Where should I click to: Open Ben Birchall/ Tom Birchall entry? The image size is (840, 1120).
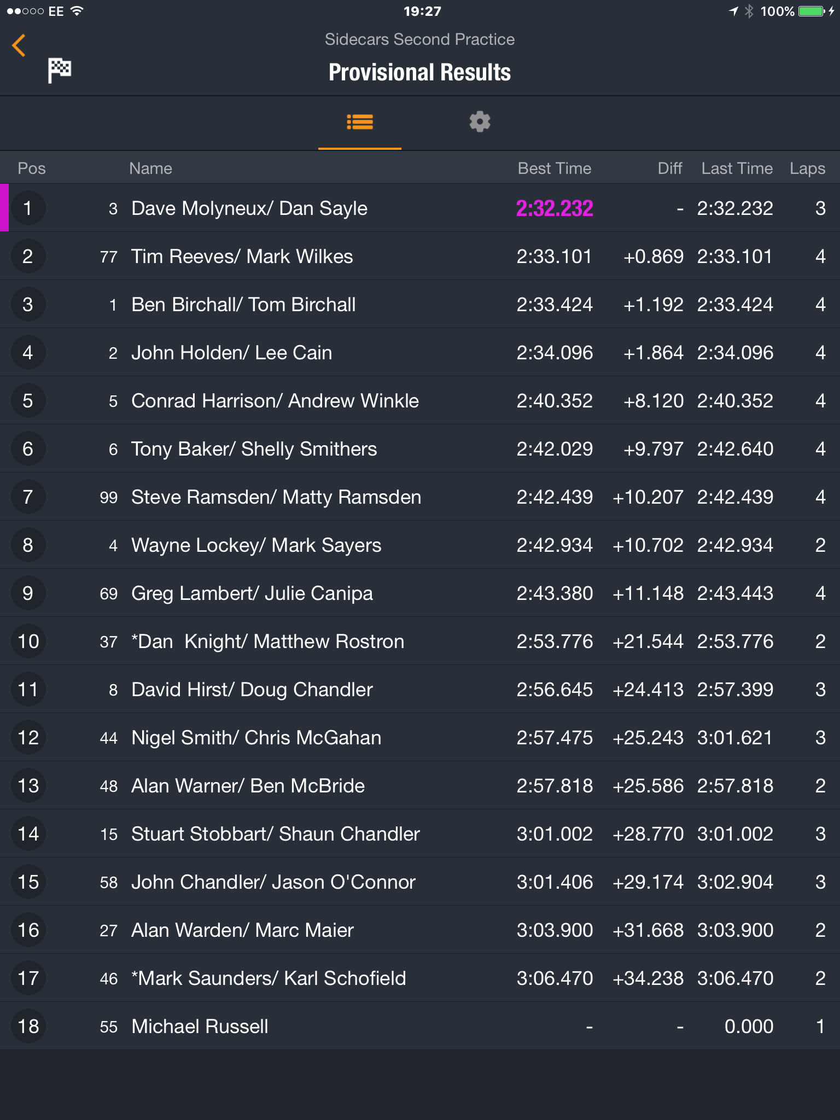pyautogui.click(x=420, y=304)
